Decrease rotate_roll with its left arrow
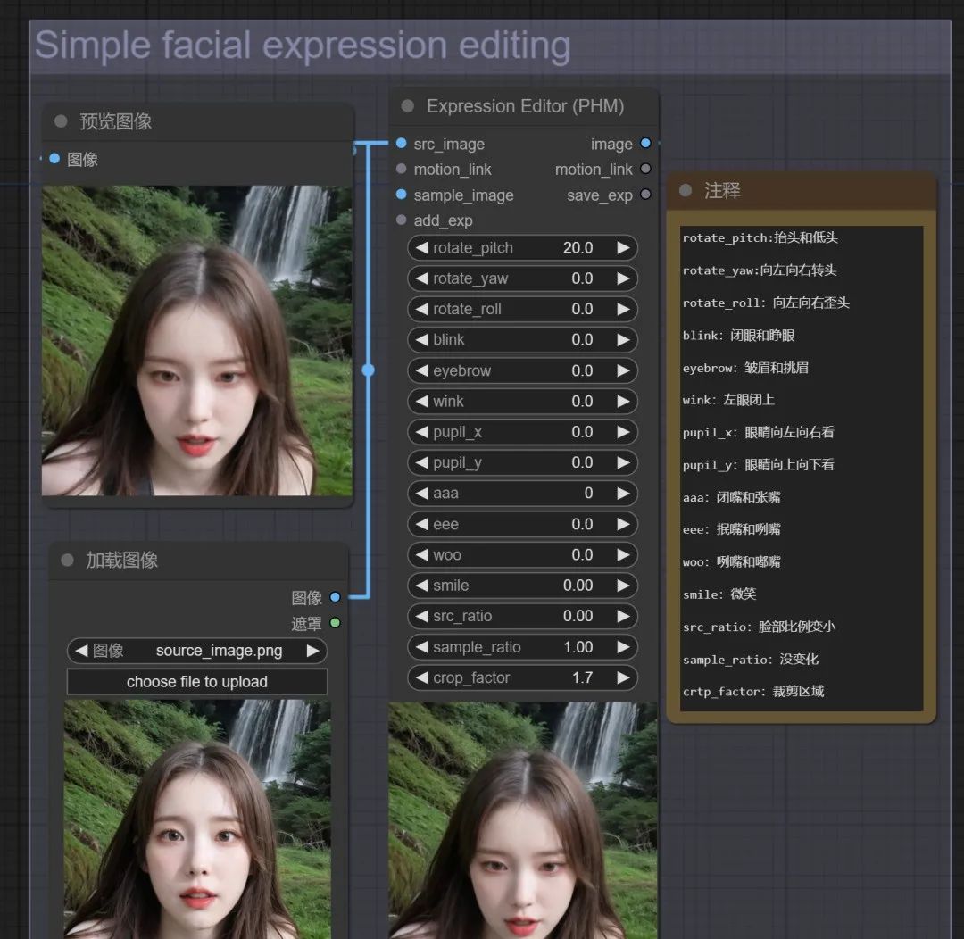The height and width of the screenshot is (939, 964). (421, 309)
